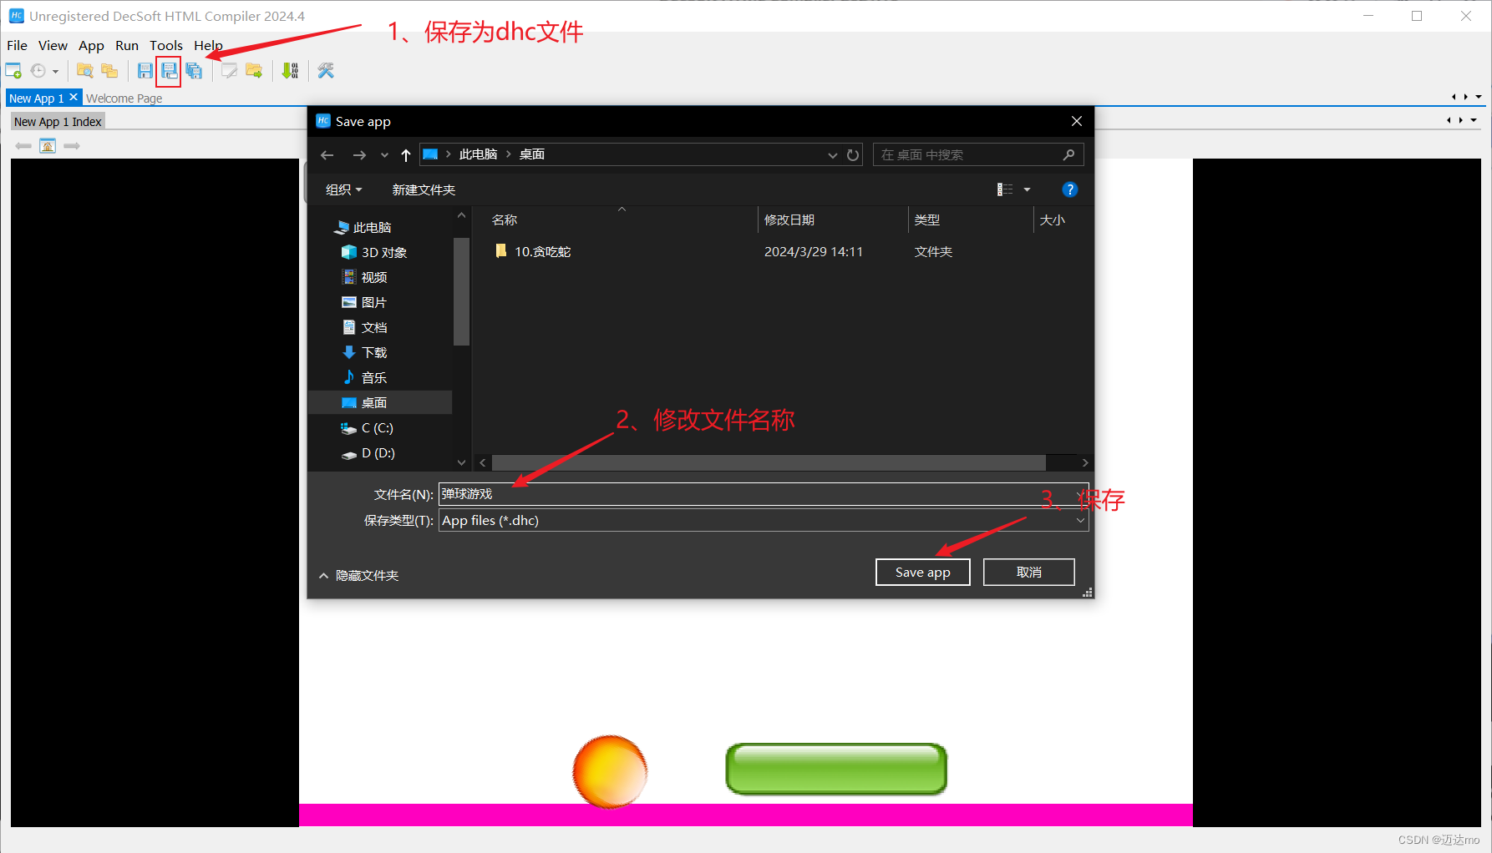Viewport: 1492px width, 853px height.
Task: Click the Save app button
Action: point(922,572)
